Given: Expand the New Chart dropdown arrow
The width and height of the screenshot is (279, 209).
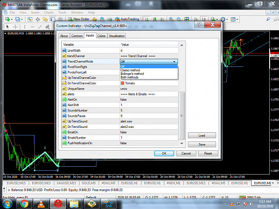Looking at the screenshot, I should (x=12, y=19).
